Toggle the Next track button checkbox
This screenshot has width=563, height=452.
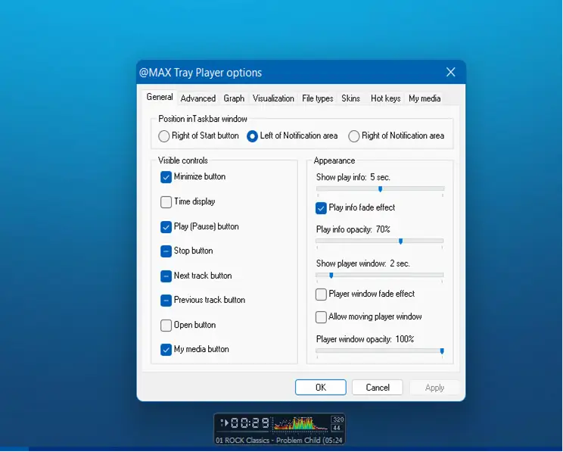[166, 276]
